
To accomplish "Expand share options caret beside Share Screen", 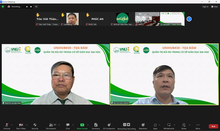I will (x=88, y=125).
